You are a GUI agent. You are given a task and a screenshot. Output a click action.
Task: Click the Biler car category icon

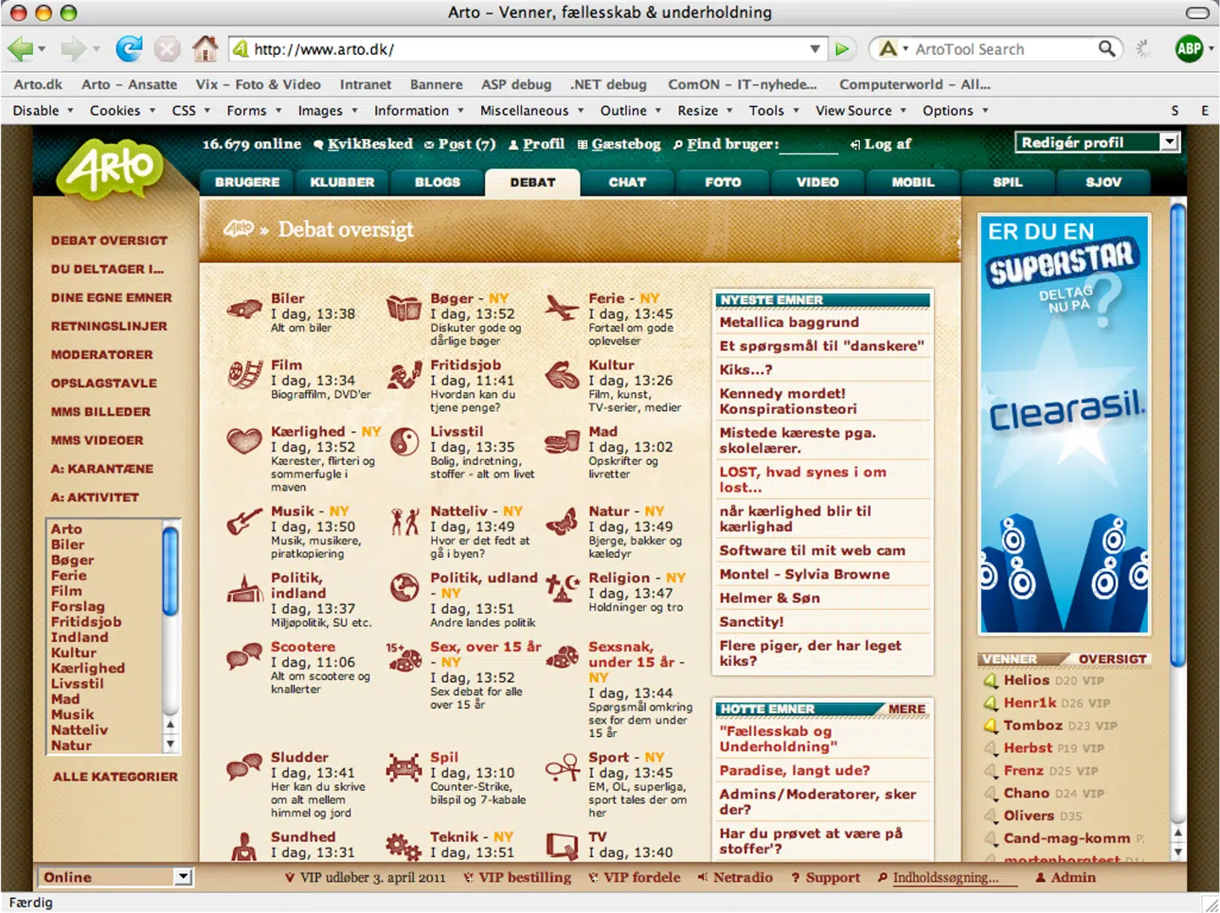[244, 309]
